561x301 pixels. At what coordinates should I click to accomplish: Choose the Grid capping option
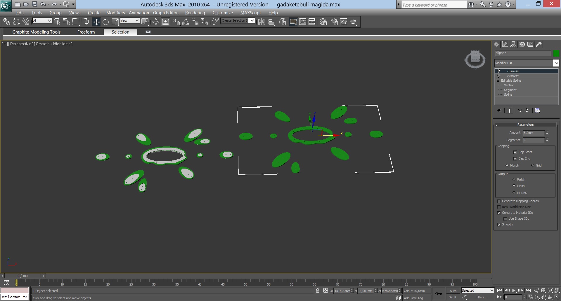[533, 165]
